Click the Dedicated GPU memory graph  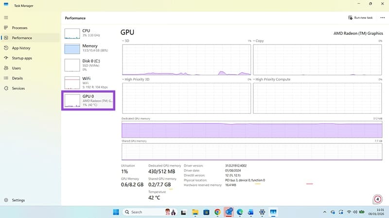(x=252, y=129)
